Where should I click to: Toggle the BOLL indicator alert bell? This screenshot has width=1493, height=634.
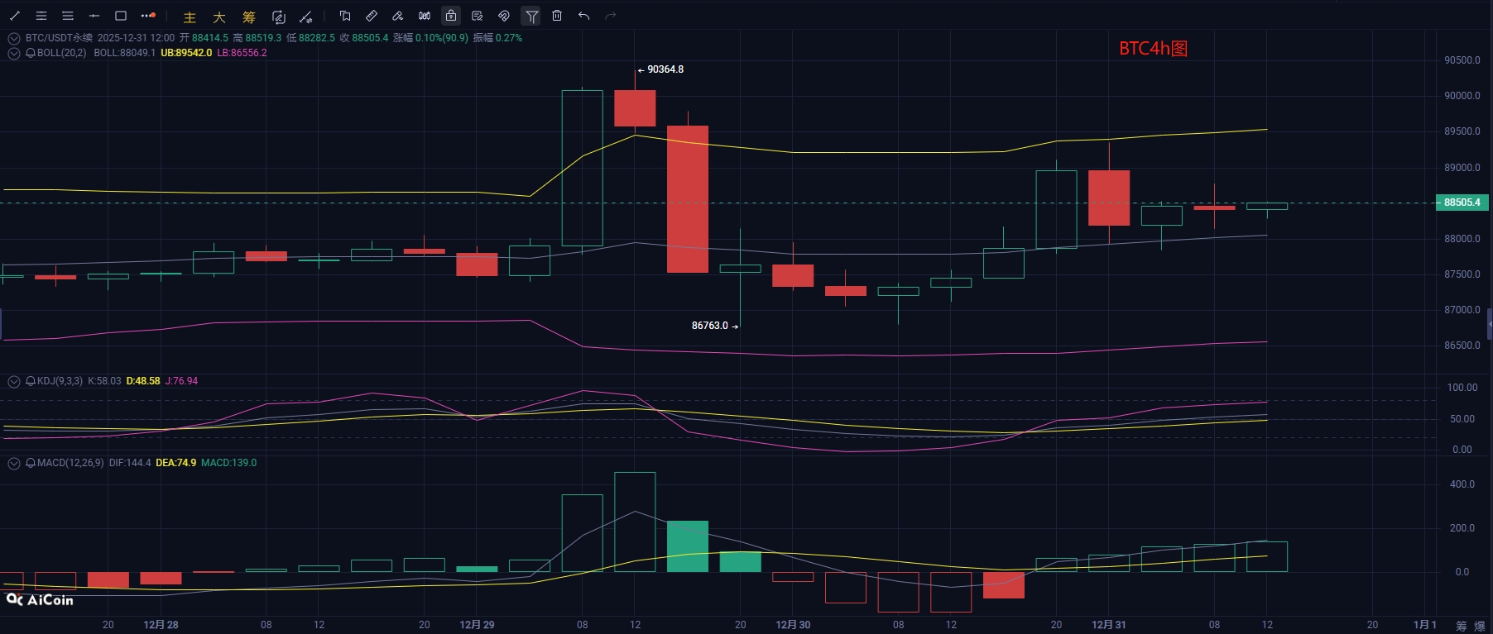point(31,53)
